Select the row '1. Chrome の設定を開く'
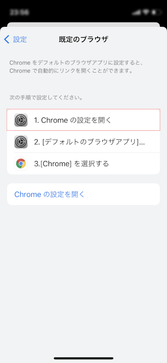The image size is (167, 363). coord(83,120)
